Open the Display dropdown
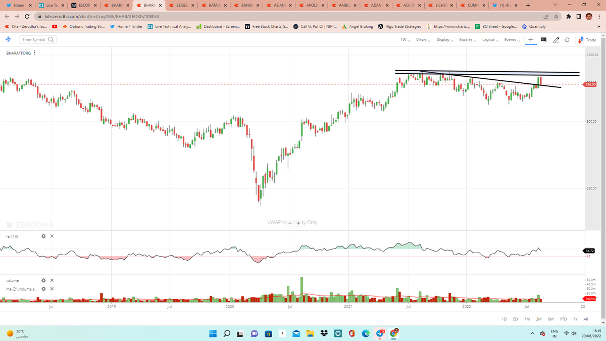The width and height of the screenshot is (606, 341). tap(444, 39)
